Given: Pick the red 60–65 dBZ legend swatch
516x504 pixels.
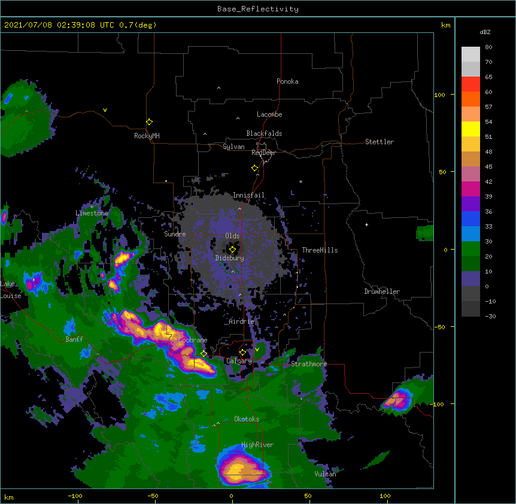Looking at the screenshot, I should (471, 84).
